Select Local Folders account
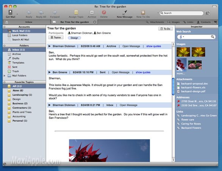 [24, 35]
